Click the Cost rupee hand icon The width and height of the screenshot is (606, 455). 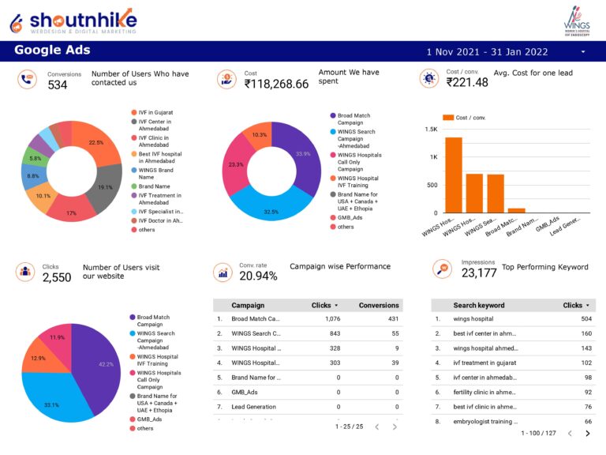226,79
